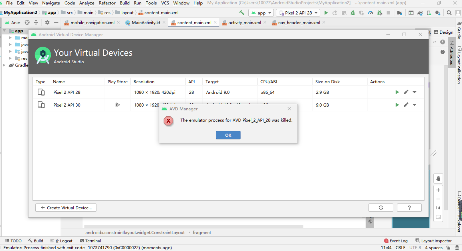Click the Make Project hammer icon
The image size is (462, 251).
[x=242, y=13]
